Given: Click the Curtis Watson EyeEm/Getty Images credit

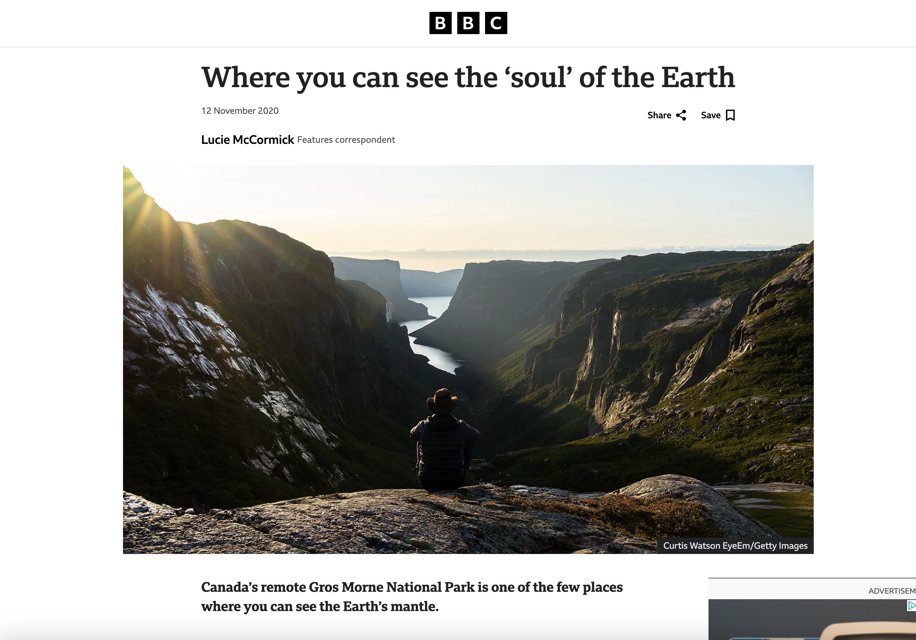Looking at the screenshot, I should click(x=735, y=546).
